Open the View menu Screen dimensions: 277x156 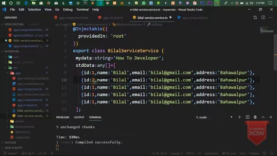[48, 10]
